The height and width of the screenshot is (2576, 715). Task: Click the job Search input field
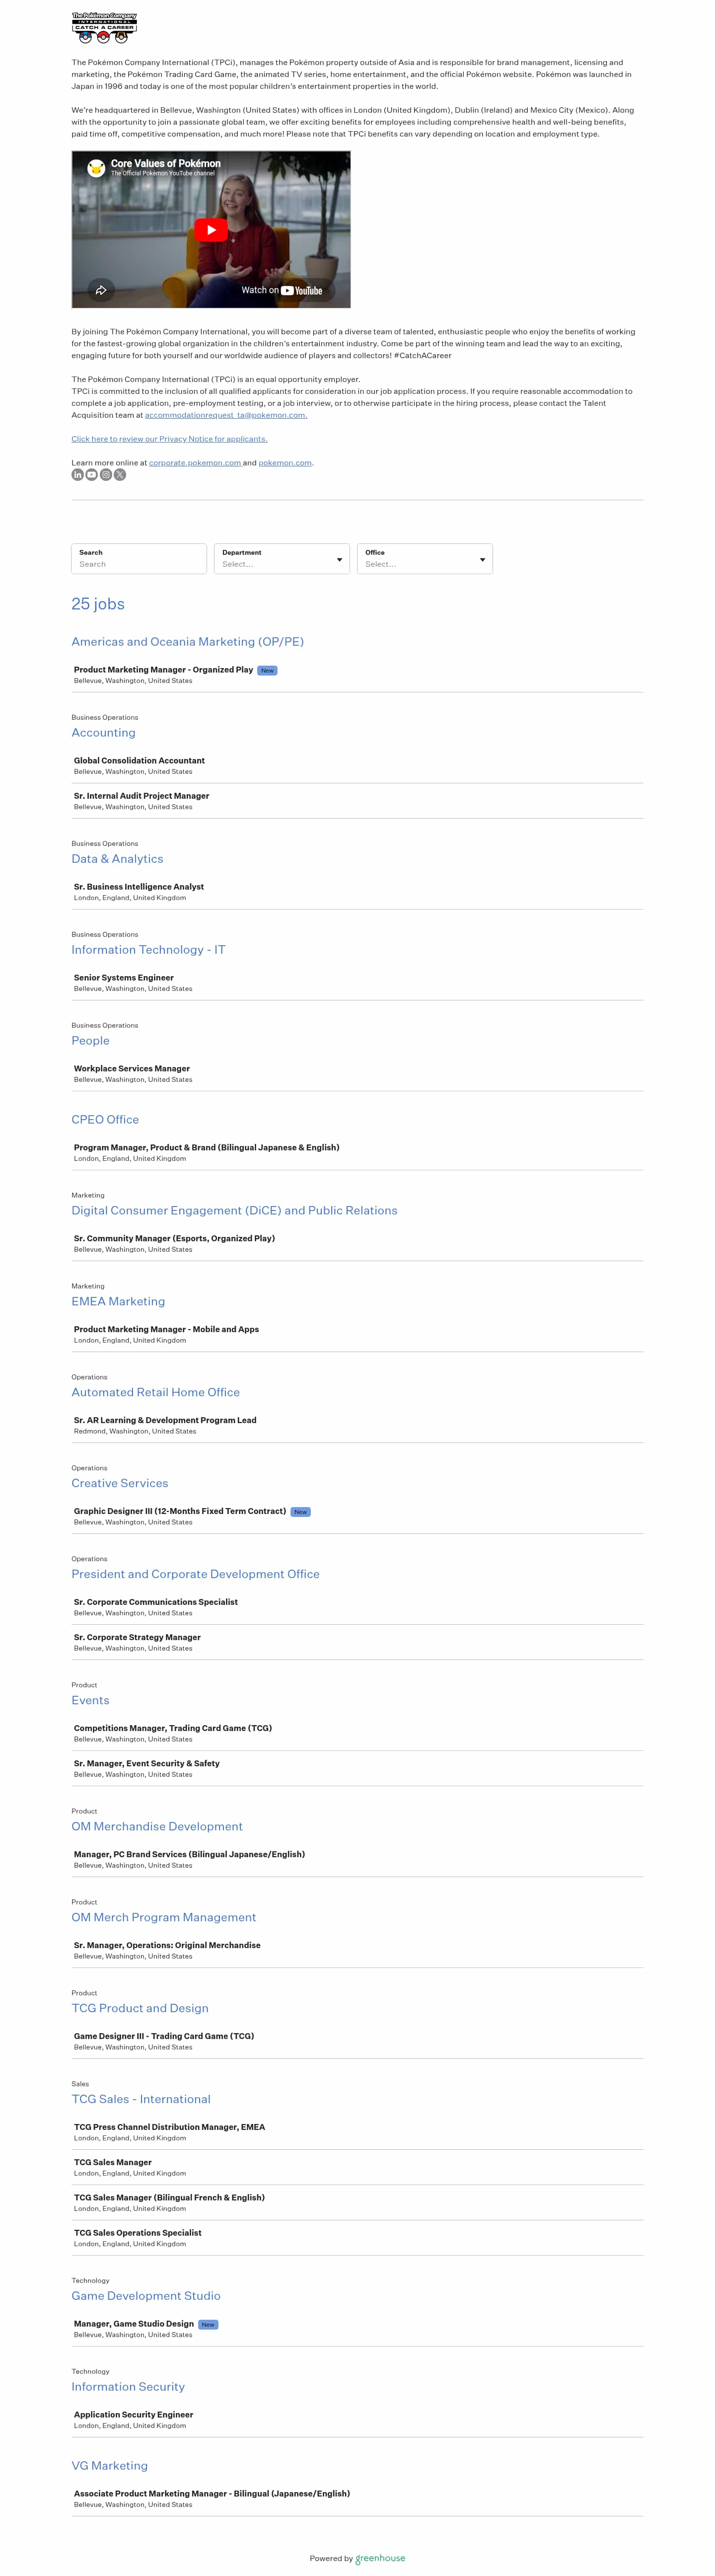(x=139, y=564)
